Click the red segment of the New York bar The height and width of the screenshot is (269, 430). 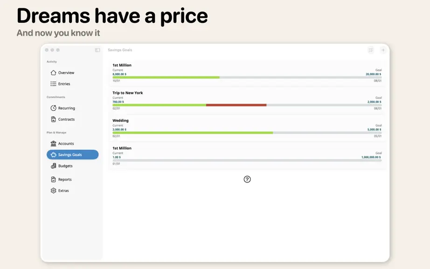(236, 105)
